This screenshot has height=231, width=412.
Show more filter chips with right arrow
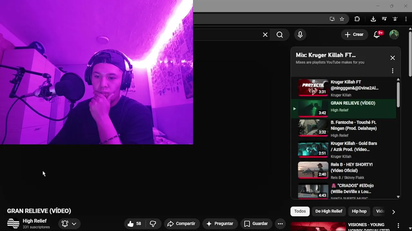click(x=393, y=211)
